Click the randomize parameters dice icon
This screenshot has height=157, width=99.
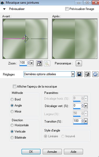[x=87, y=74]
